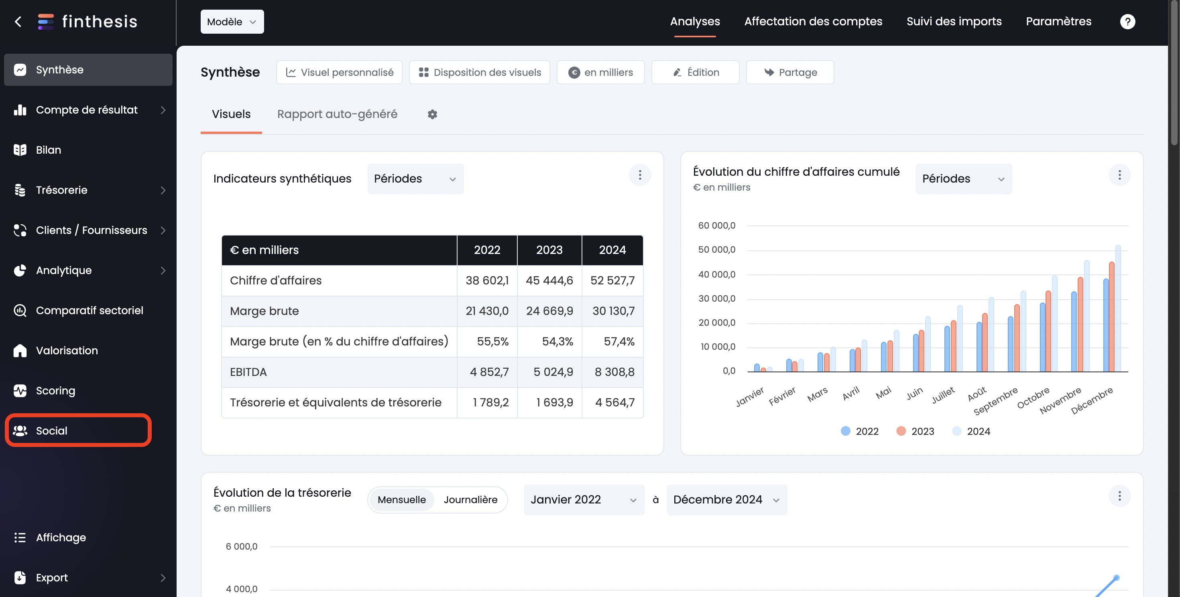Click Visuel personnalisé button
The image size is (1180, 597).
tap(339, 72)
